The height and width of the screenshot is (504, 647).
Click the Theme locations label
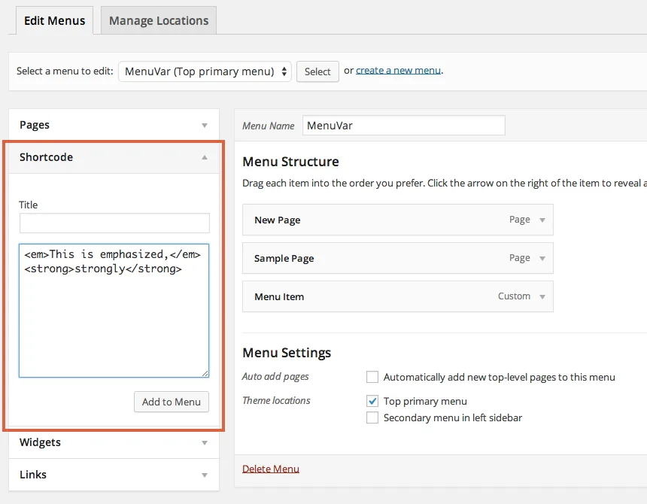276,400
